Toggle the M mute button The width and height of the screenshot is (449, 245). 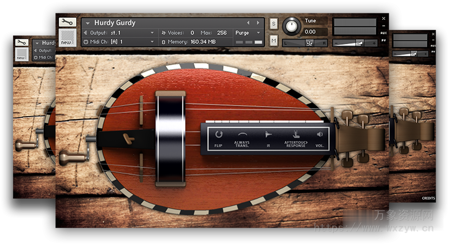coord(273,41)
